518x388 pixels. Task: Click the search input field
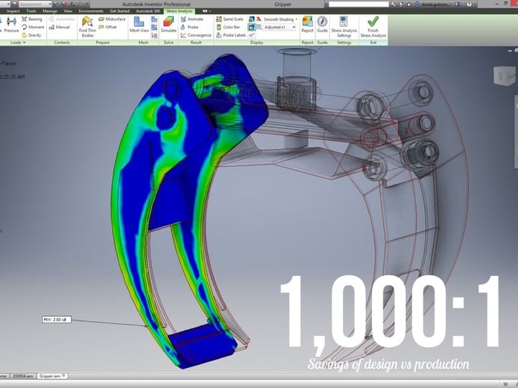coord(359,4)
